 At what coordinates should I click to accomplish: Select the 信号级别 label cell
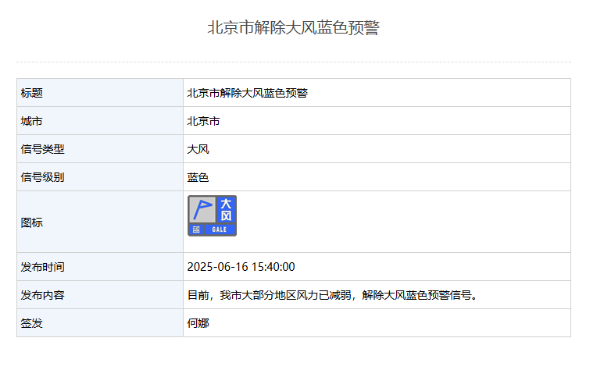tap(99, 177)
